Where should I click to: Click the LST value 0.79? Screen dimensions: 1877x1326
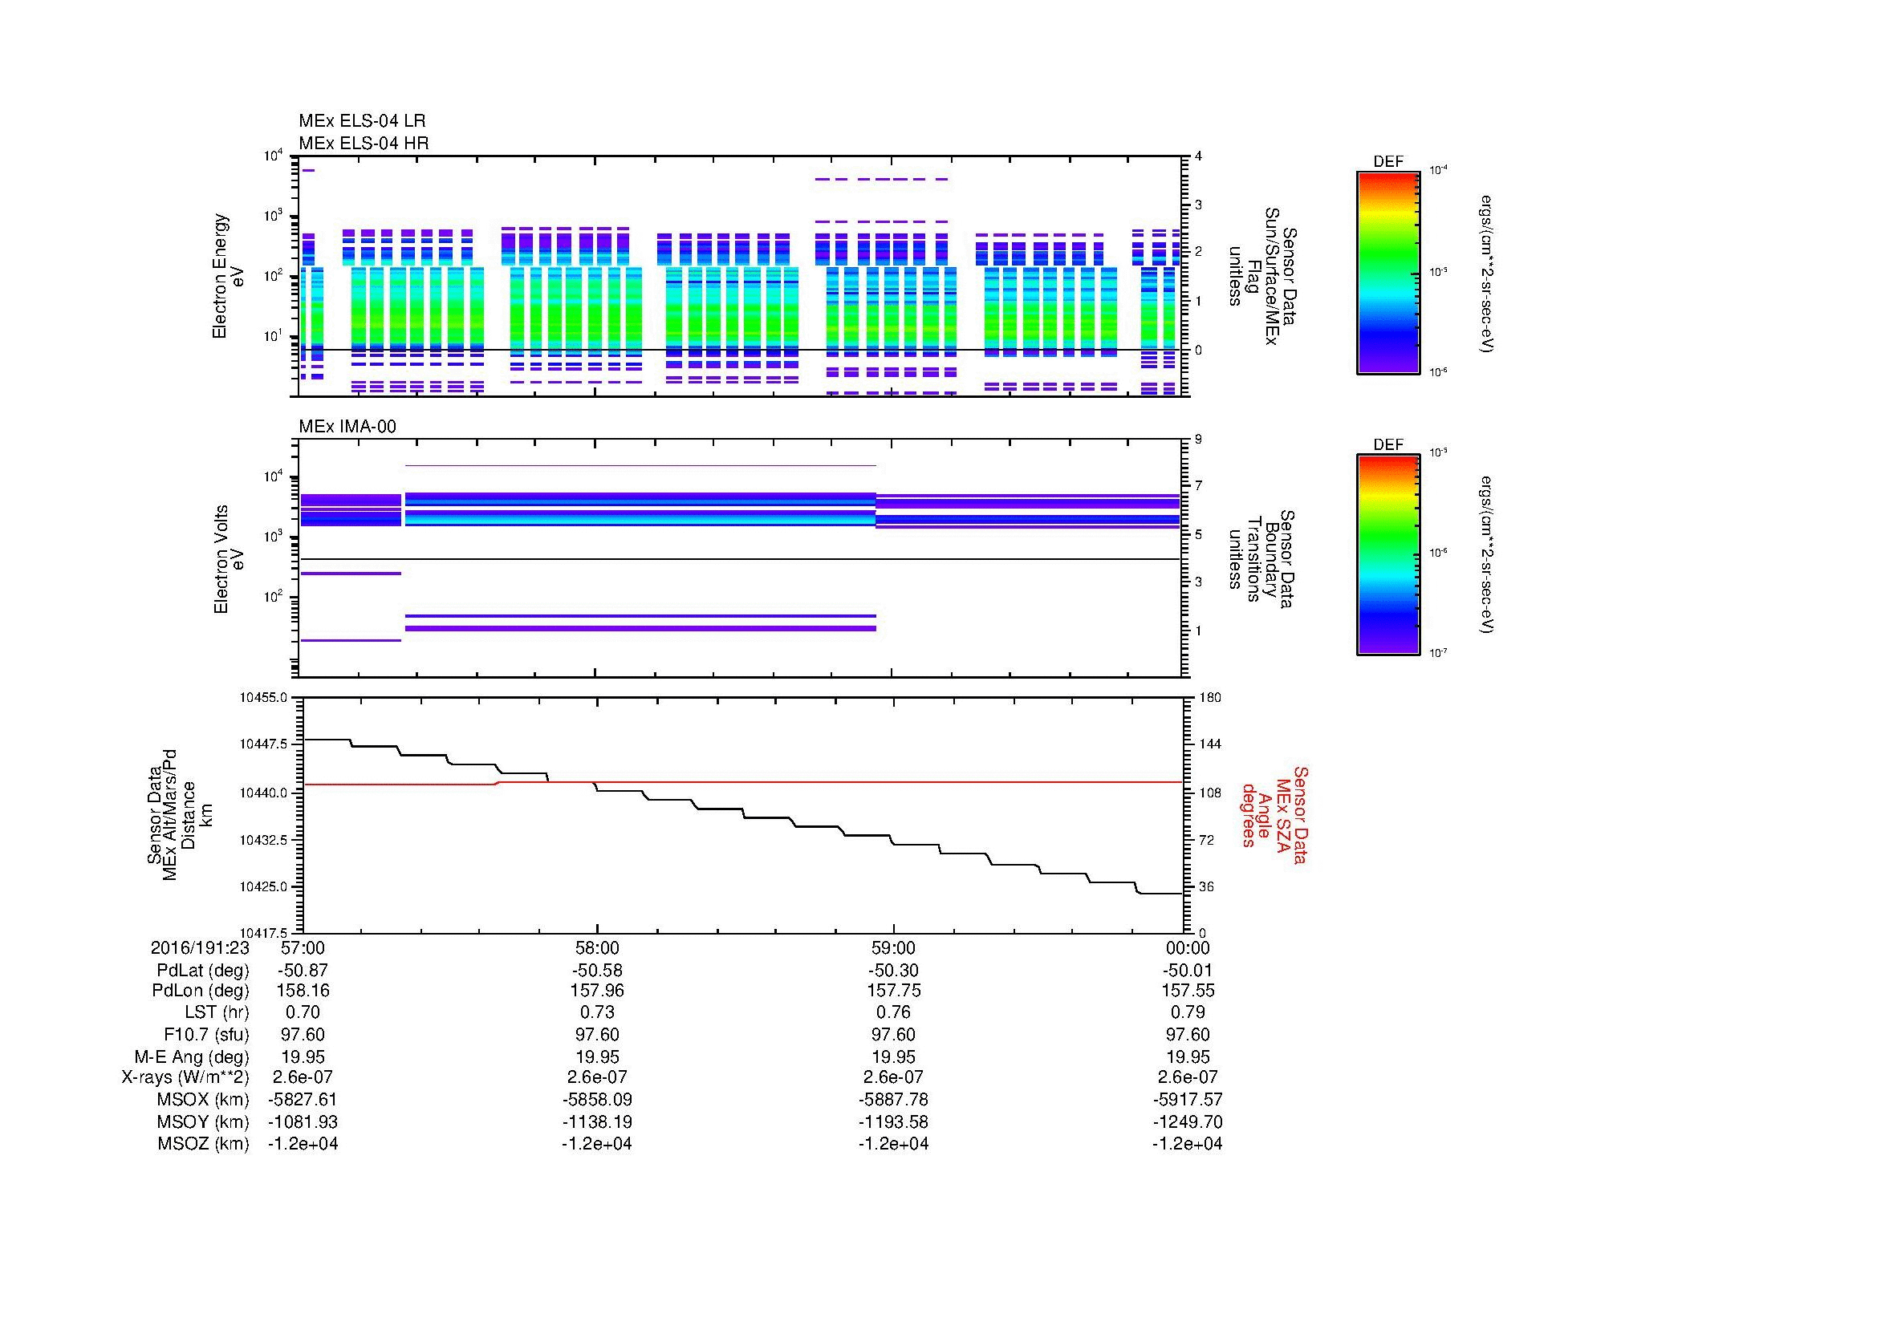pos(1188,1012)
